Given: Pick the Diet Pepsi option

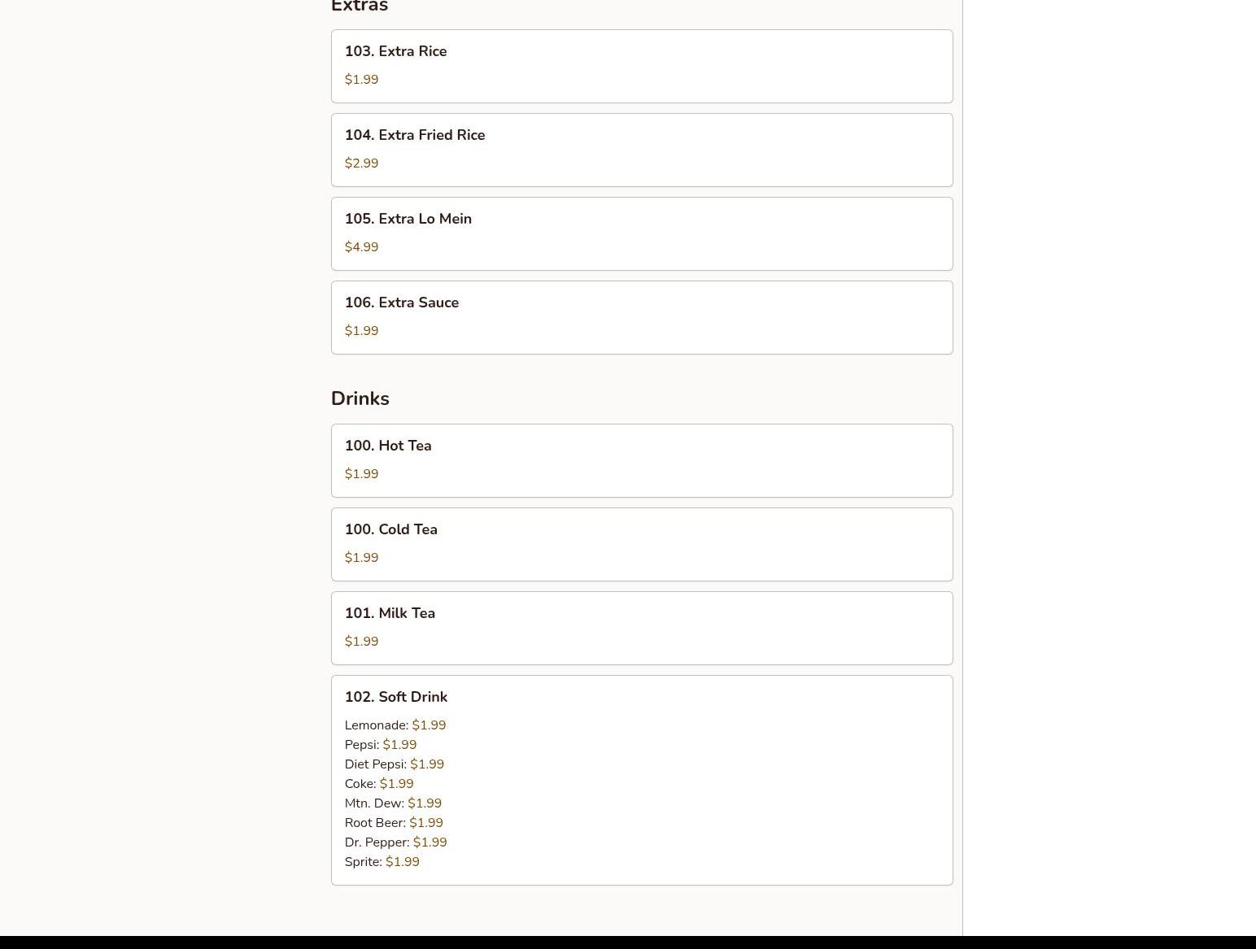Looking at the screenshot, I should [x=395, y=764].
